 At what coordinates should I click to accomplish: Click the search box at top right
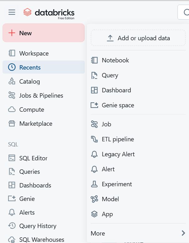click(x=183, y=12)
